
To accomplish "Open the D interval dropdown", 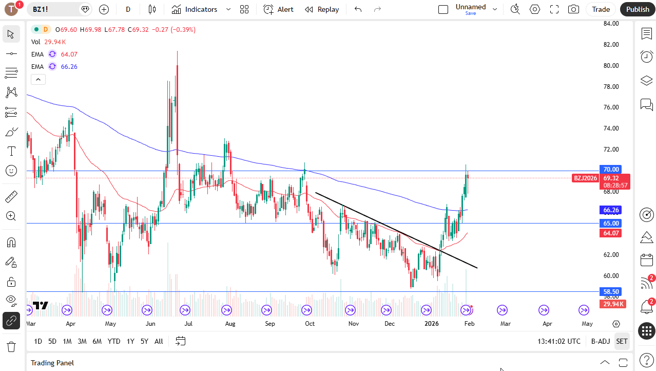I will (x=128, y=9).
